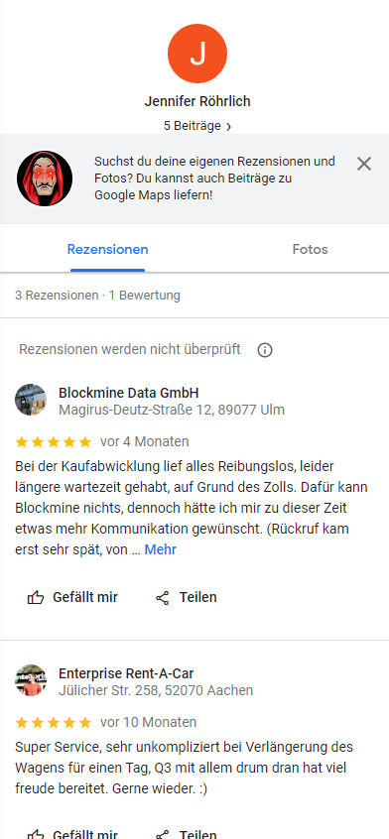The height and width of the screenshot is (839, 389).
Task: Click the info icon next to review notice
Action: [x=265, y=350]
